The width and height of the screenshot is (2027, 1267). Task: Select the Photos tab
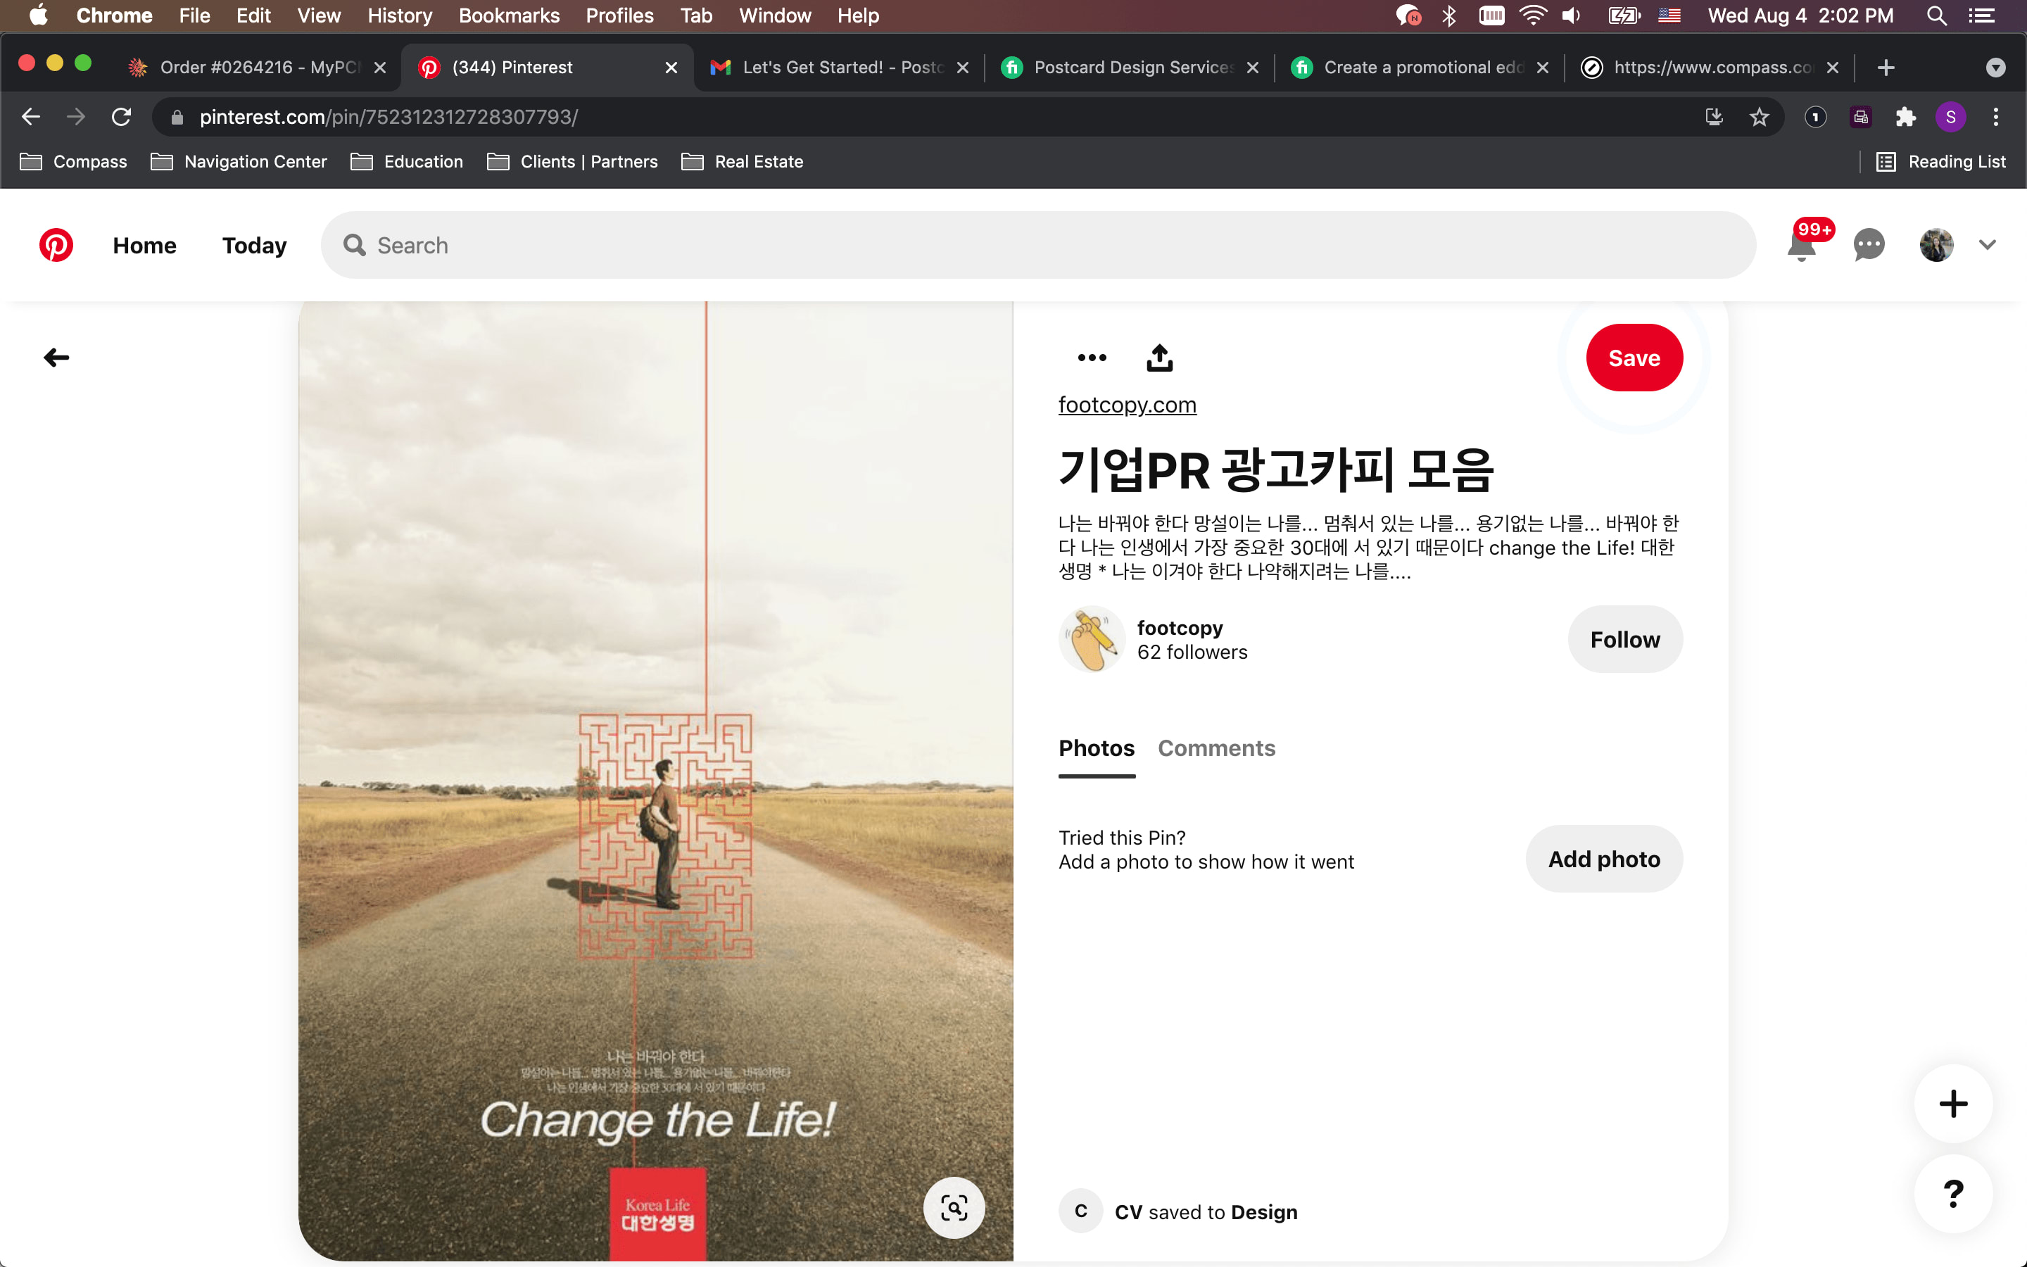coord(1097,748)
